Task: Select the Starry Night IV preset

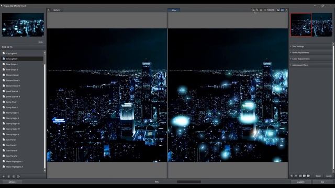Action: (22, 129)
